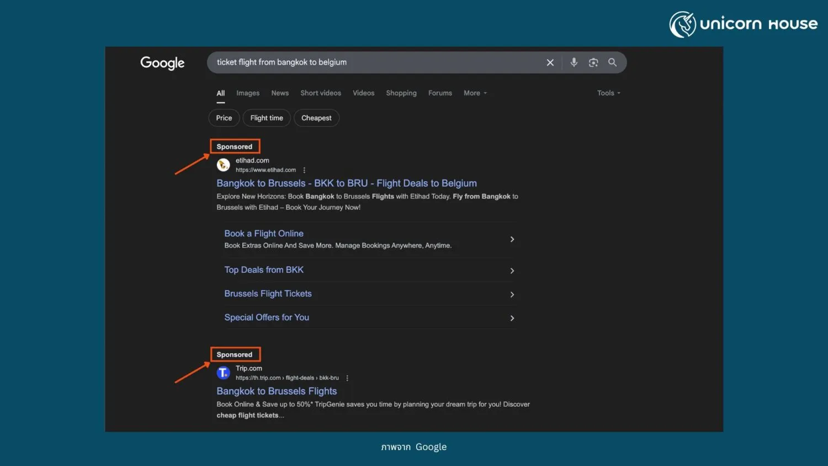This screenshot has height=466, width=828.
Task: Open Bangkok to Brussels BKK to BRU link
Action: [347, 183]
